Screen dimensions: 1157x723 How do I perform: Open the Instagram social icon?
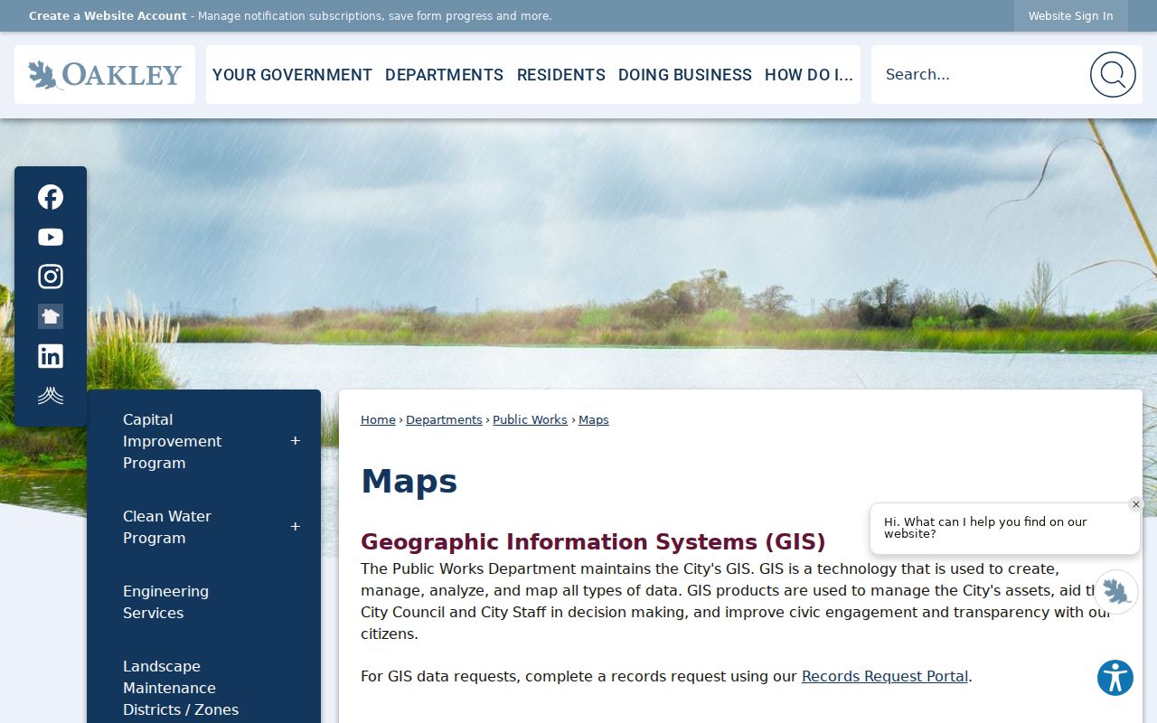pyautogui.click(x=51, y=277)
